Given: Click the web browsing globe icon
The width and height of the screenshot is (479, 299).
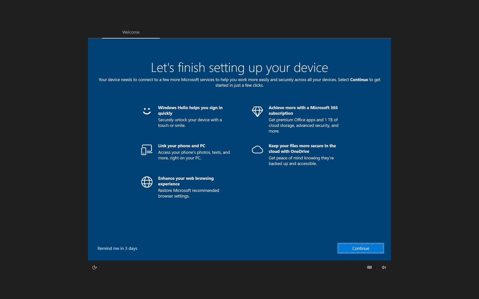Looking at the screenshot, I should tap(147, 182).
